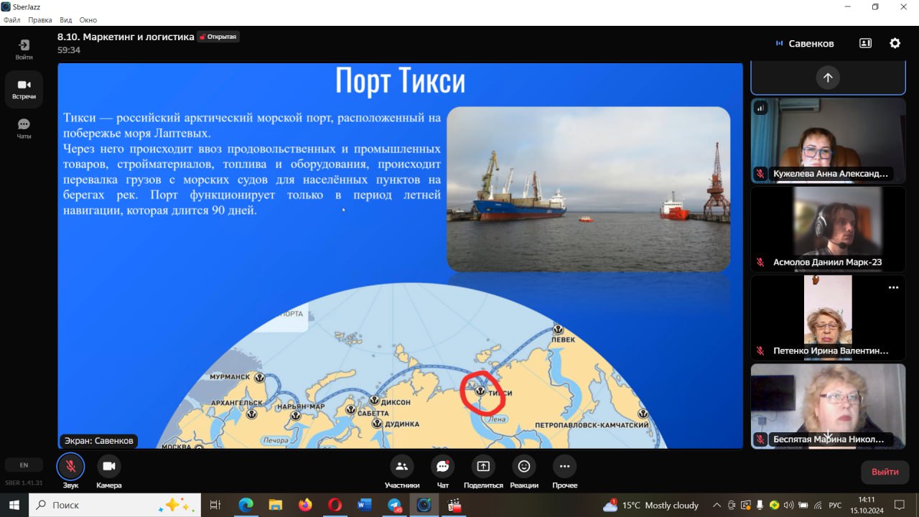Select Кужелева Анна video tile

click(x=828, y=141)
